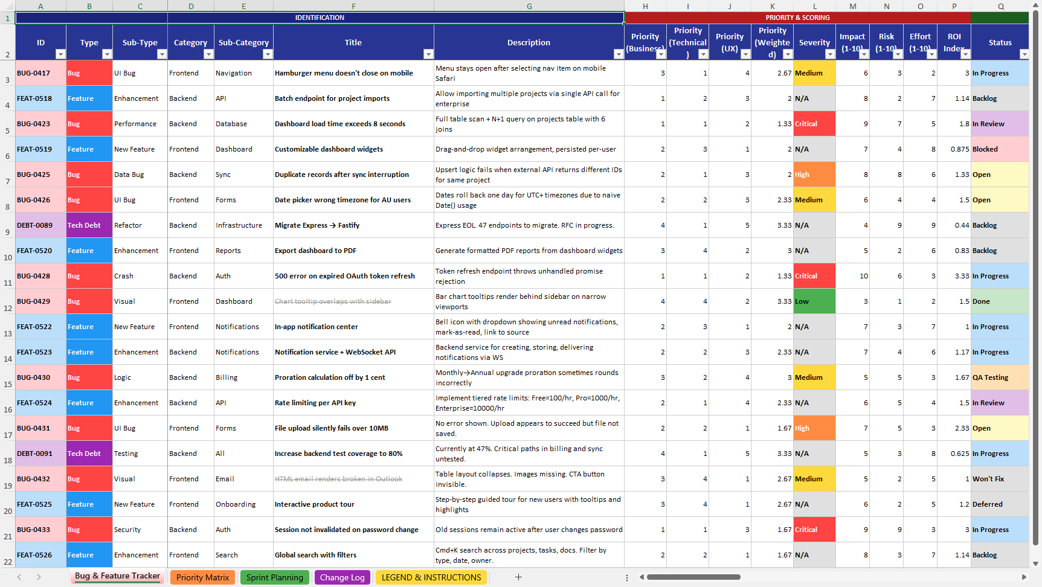Switch to the Sprint Planning sheet tab
The image size is (1042, 587).
274,577
